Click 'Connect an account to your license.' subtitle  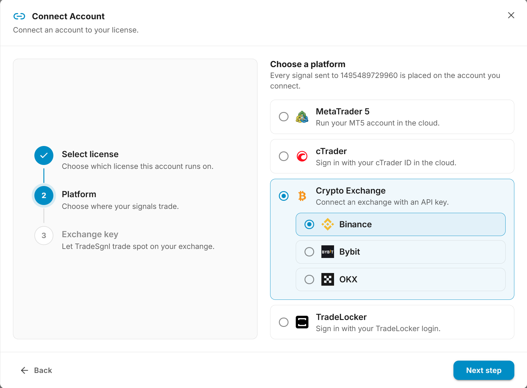click(76, 30)
